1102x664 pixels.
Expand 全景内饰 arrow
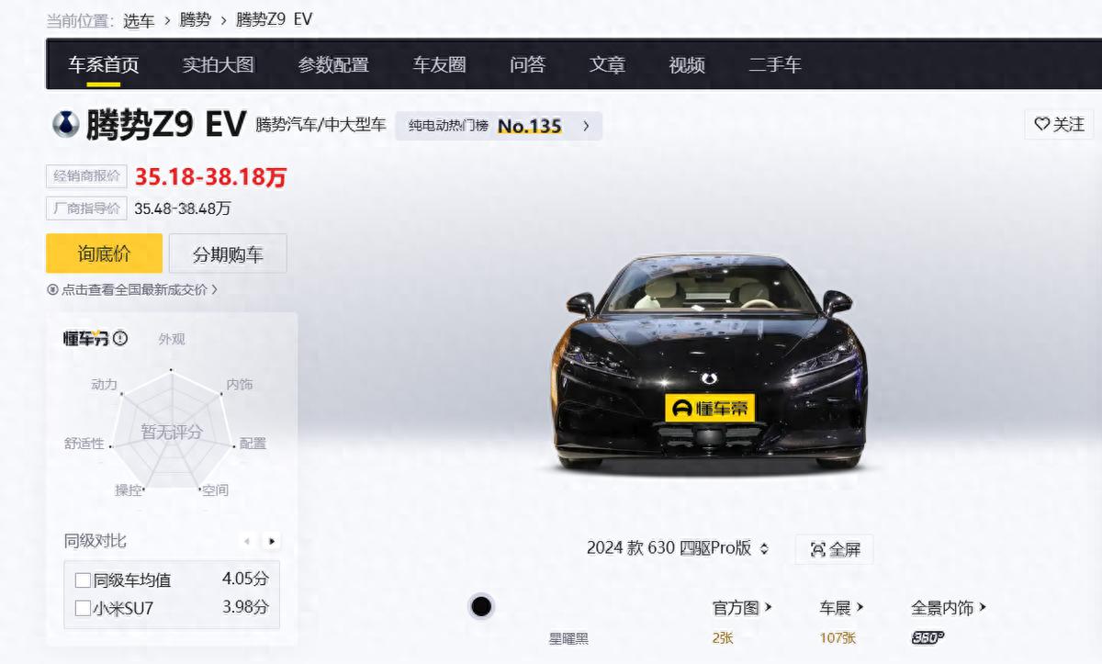(983, 607)
